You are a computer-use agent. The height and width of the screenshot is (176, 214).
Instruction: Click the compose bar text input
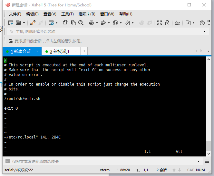tap(104, 161)
